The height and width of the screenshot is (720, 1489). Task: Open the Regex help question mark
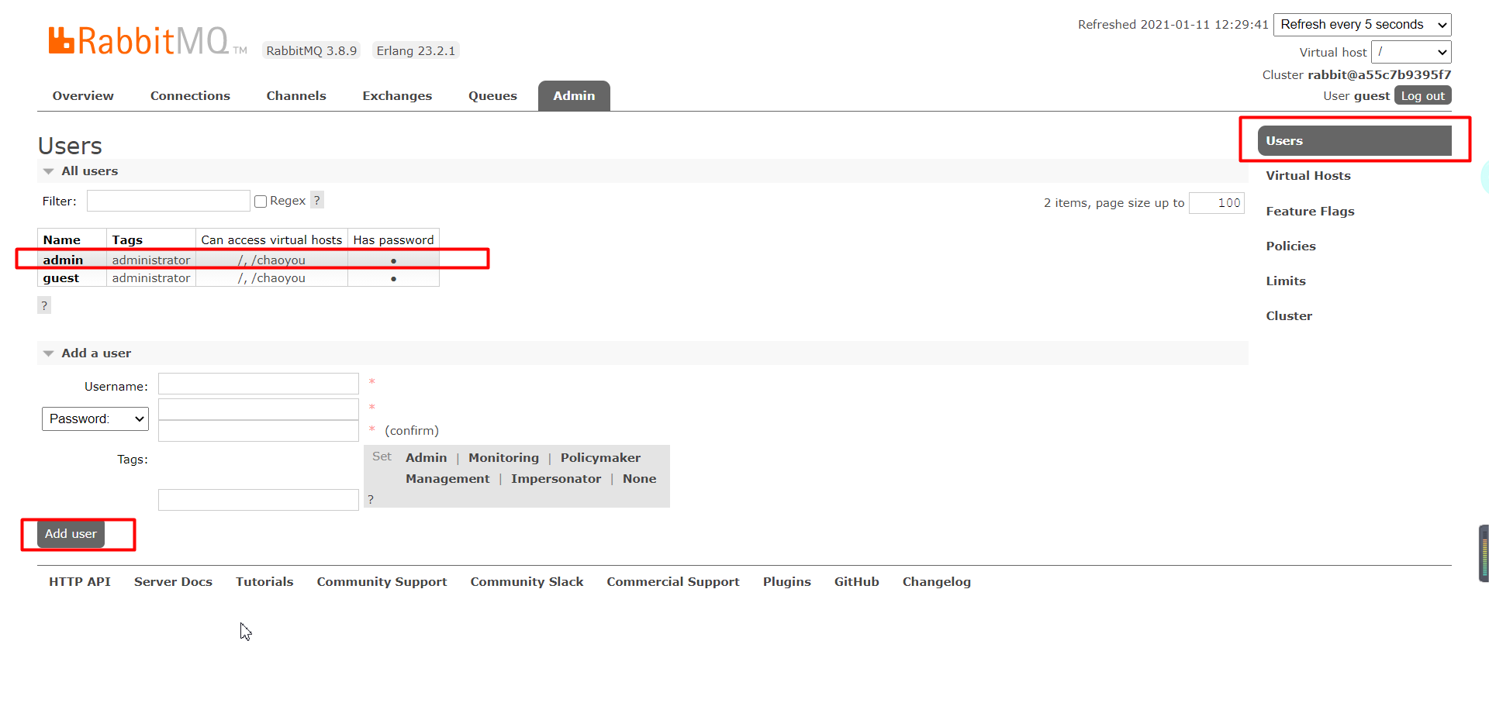(x=316, y=200)
